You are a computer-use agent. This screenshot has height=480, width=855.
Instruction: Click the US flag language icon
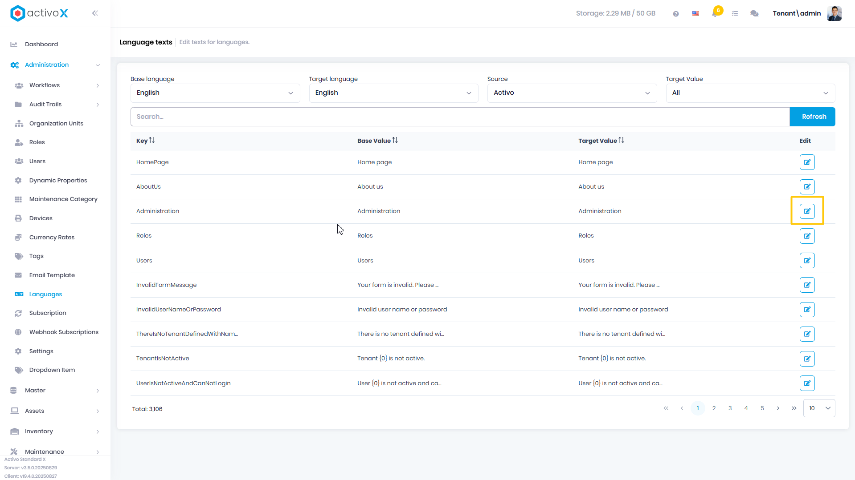coord(695,14)
